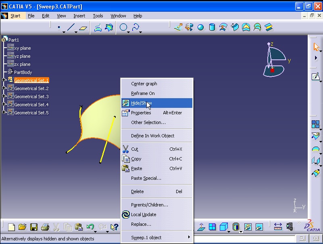
Task: Click the Undo icon in the bottom toolbar
Action: tap(90, 227)
